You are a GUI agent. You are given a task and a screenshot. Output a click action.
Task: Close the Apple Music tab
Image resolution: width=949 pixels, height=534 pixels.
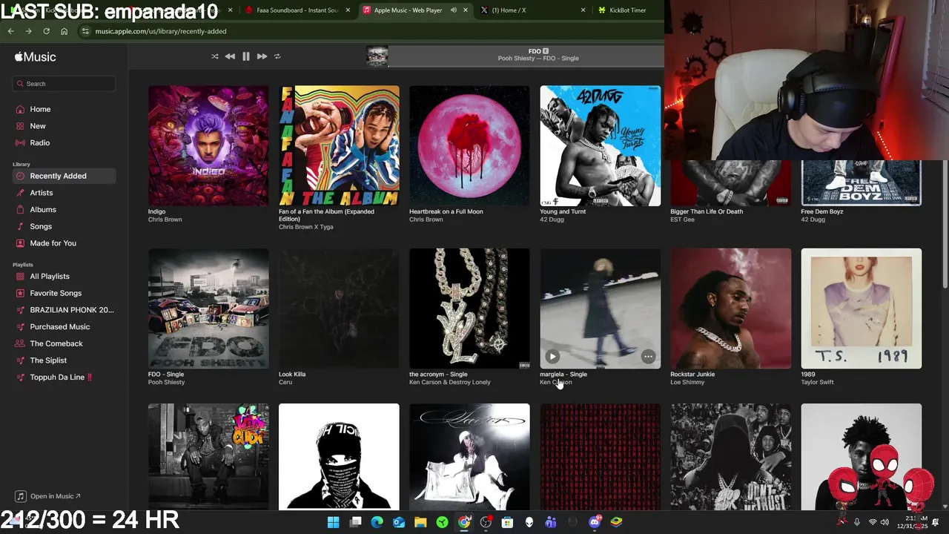click(466, 10)
